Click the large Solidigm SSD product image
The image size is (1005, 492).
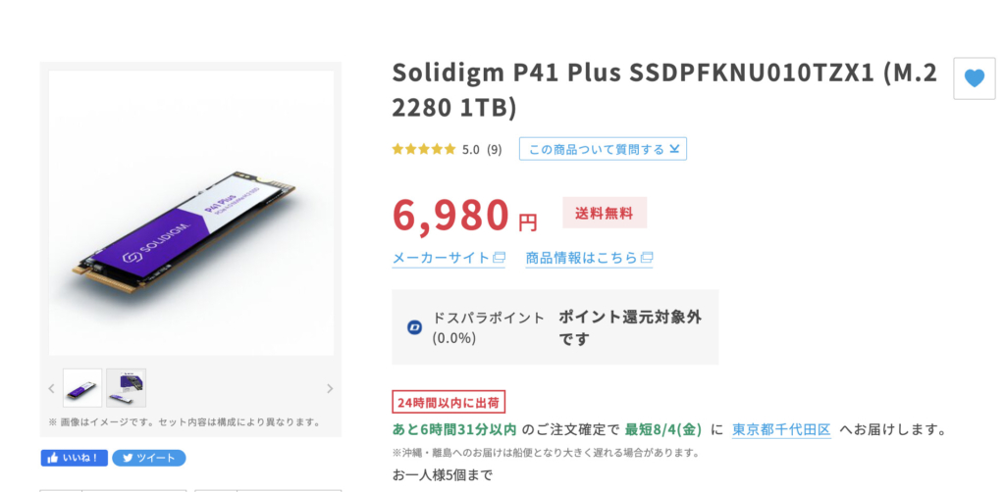[x=190, y=213]
